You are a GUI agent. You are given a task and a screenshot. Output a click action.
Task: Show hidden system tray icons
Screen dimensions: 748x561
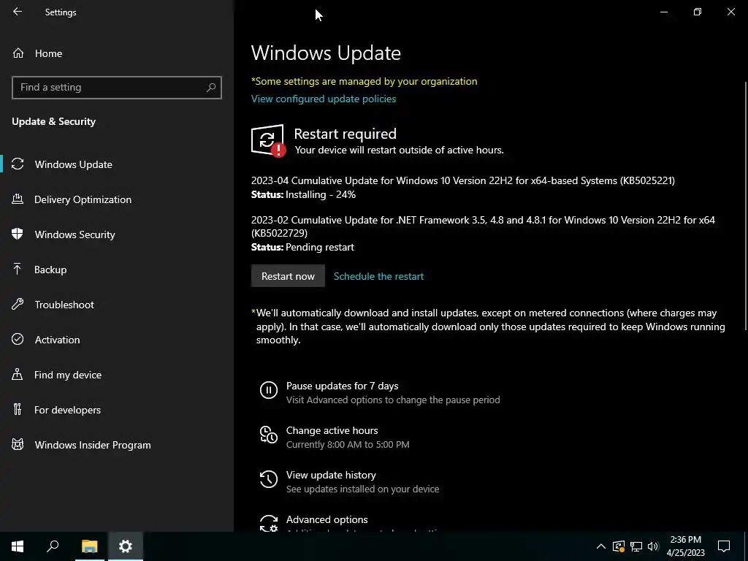(601, 546)
